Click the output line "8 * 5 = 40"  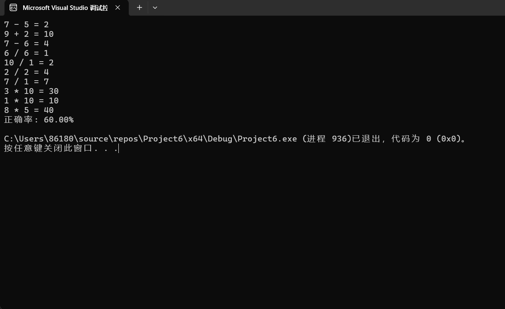click(29, 110)
